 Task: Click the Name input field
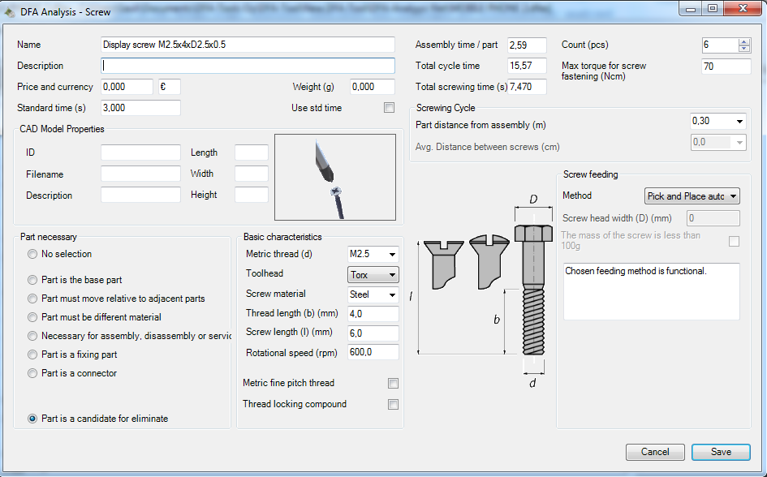pyautogui.click(x=248, y=45)
